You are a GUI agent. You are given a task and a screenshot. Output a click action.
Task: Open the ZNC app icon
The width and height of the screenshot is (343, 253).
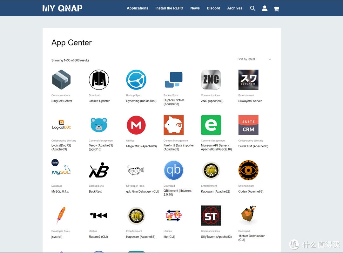coord(211,80)
